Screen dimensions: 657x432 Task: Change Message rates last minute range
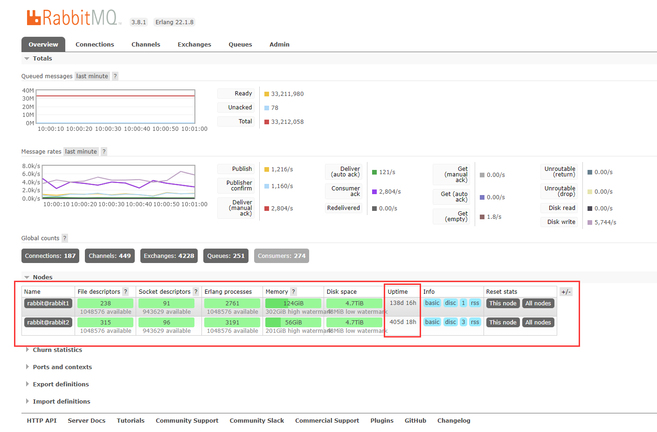81,152
